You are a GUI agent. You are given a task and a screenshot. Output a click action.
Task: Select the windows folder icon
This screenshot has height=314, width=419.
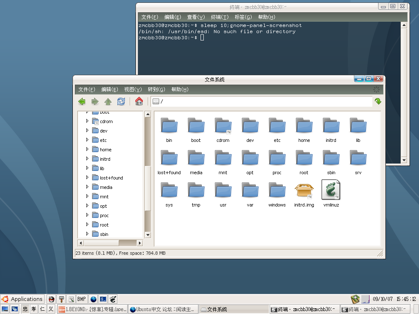[x=277, y=190]
